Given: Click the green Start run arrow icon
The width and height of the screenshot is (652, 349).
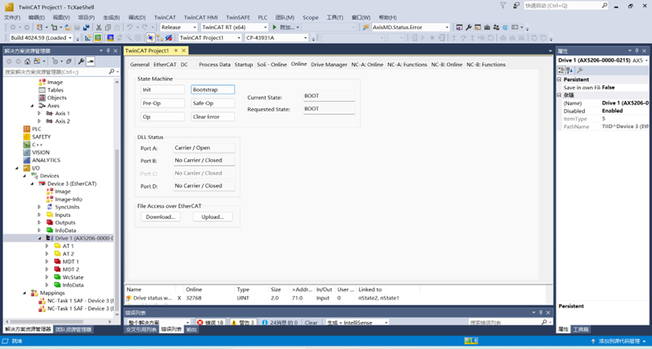Looking at the screenshot, I should (274, 27).
